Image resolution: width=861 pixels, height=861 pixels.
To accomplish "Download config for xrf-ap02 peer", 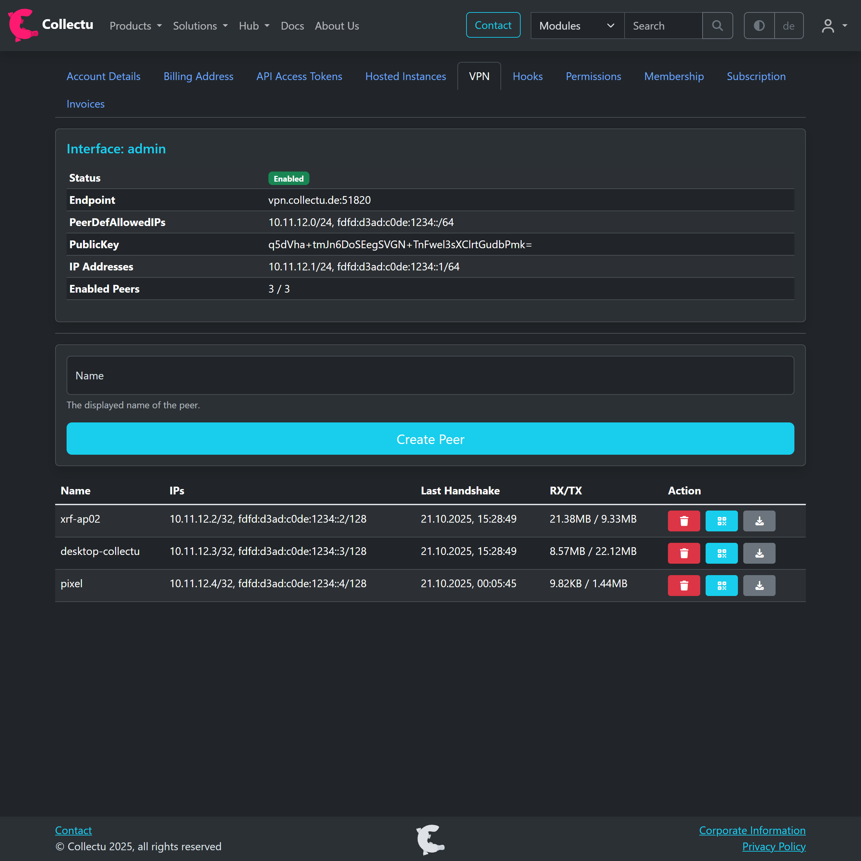I will 759,521.
